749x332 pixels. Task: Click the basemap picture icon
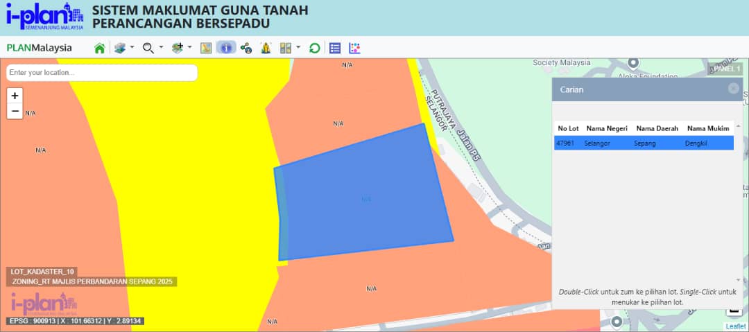coord(206,48)
